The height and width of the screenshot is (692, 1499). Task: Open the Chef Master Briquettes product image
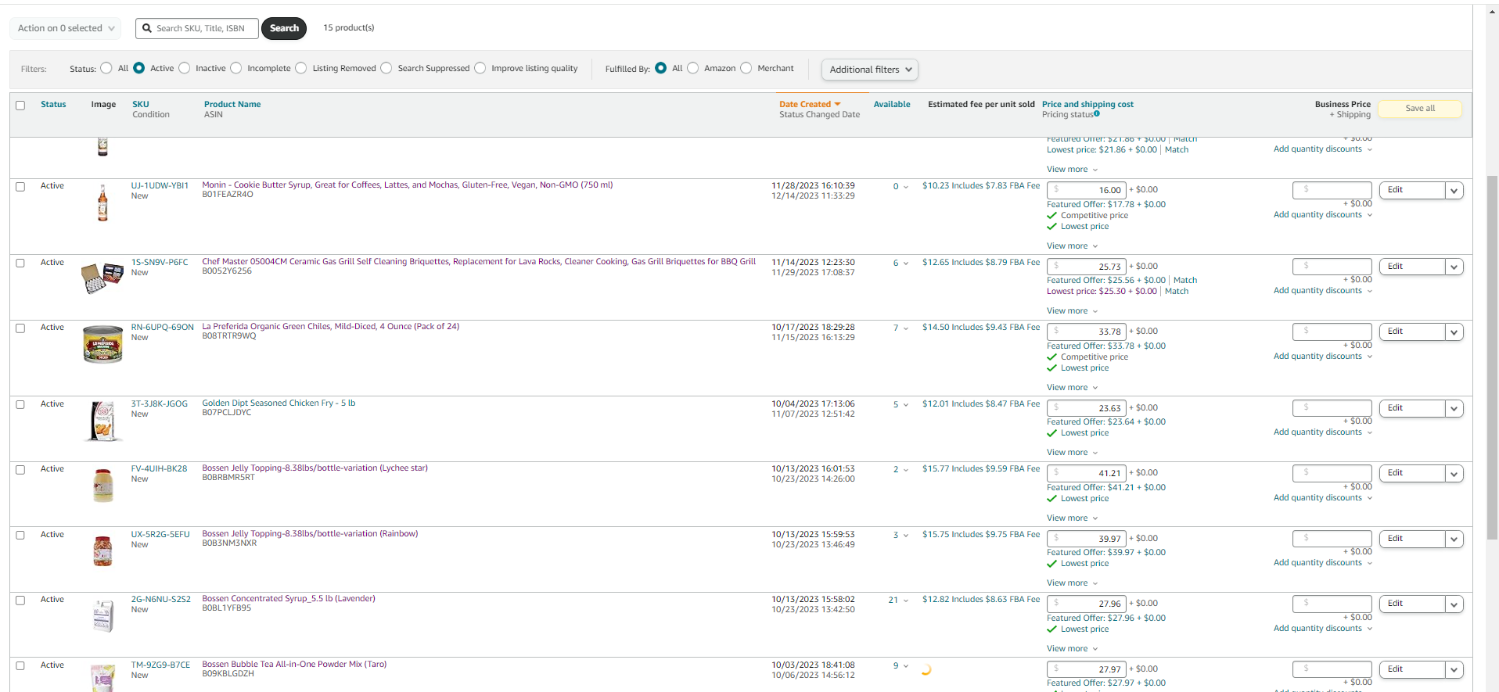point(102,278)
